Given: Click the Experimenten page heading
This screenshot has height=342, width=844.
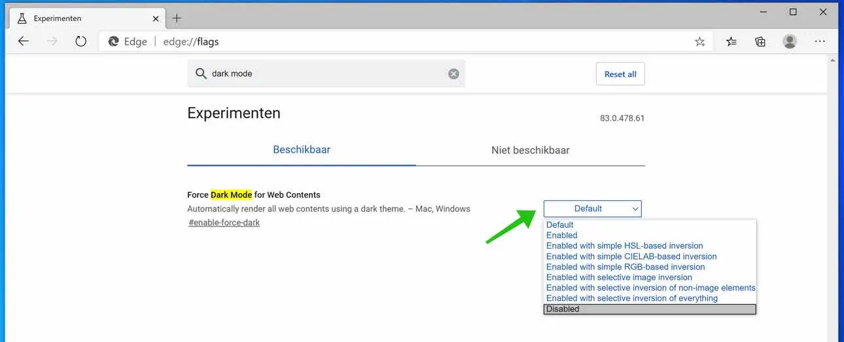Looking at the screenshot, I should 234,113.
